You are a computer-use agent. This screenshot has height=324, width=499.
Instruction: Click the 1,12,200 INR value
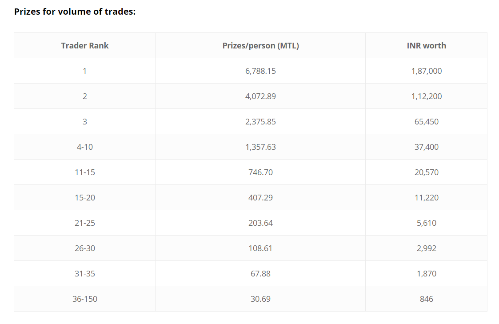coord(426,96)
